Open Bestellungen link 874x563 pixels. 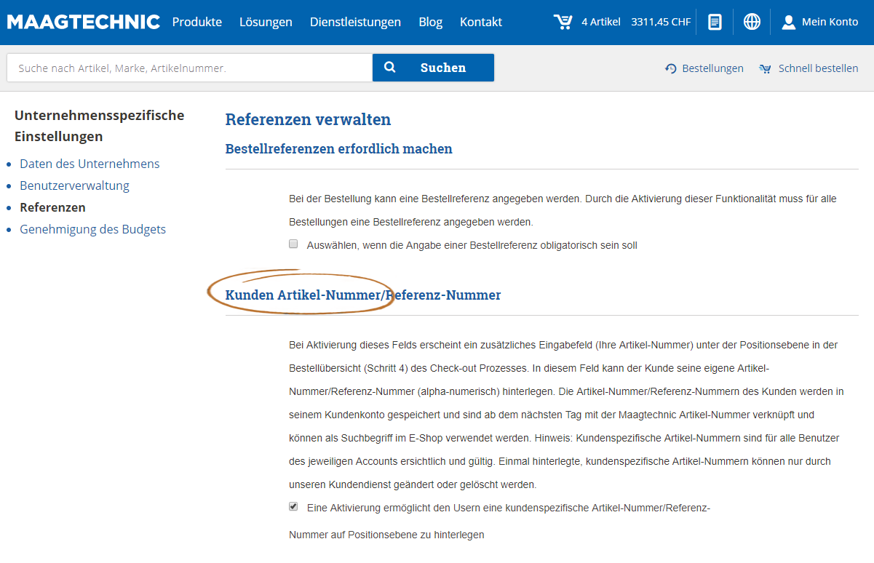tap(712, 68)
